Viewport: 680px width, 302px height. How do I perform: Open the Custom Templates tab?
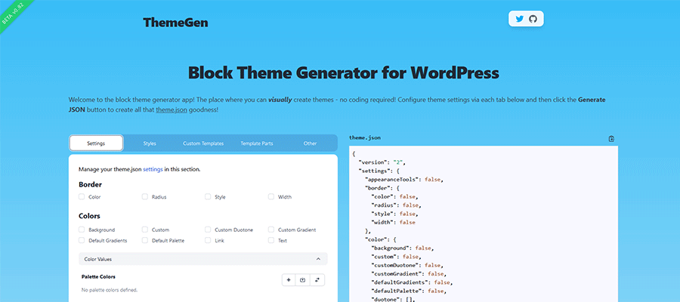click(x=203, y=143)
